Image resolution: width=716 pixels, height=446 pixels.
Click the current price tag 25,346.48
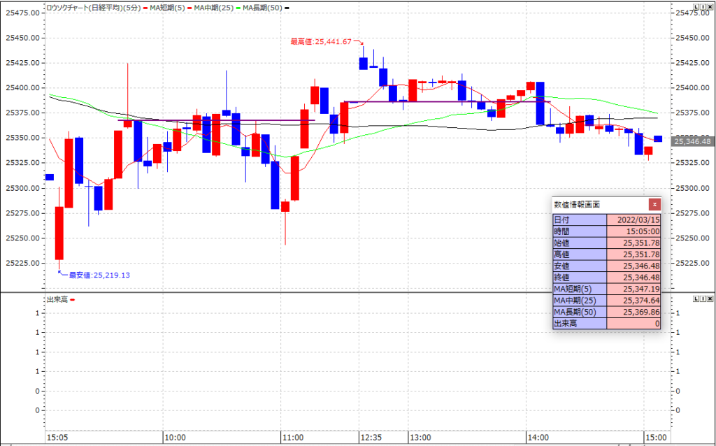coord(692,141)
